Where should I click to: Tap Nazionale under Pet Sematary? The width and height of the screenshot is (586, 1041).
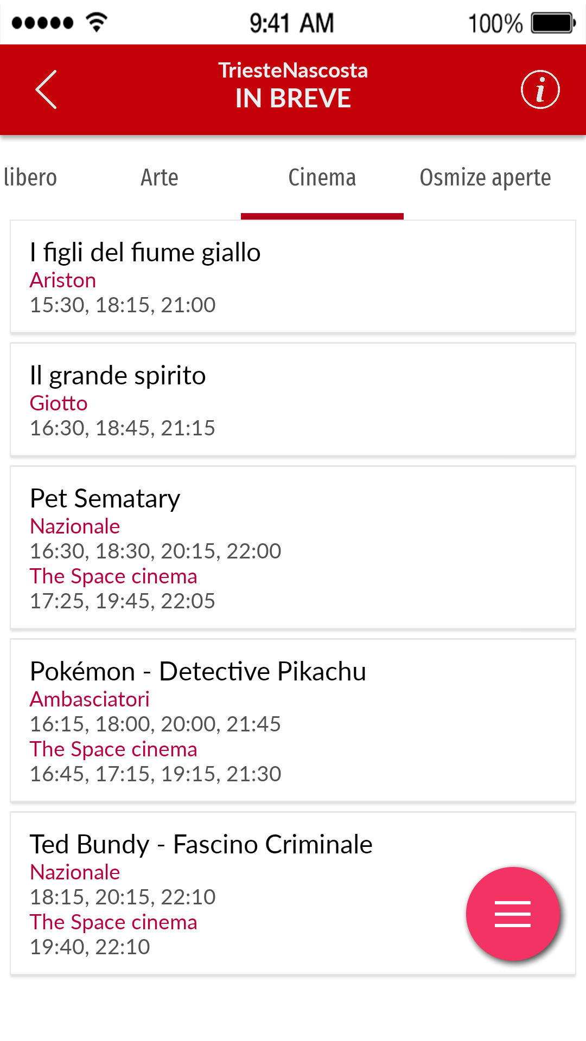point(75,526)
